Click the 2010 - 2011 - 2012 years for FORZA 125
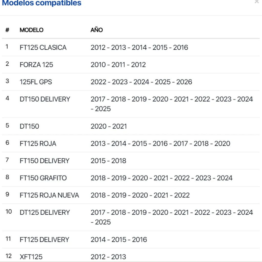 click(118, 65)
